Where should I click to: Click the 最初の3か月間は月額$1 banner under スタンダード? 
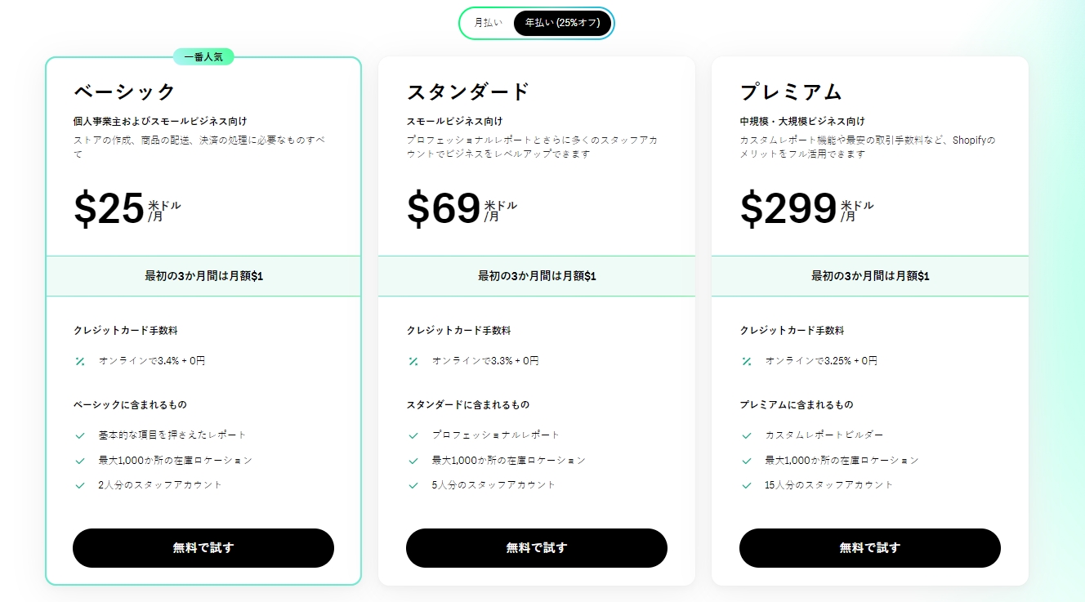pyautogui.click(x=536, y=276)
